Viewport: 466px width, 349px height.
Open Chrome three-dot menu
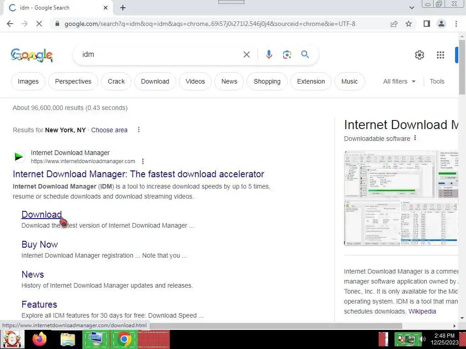pos(456,24)
